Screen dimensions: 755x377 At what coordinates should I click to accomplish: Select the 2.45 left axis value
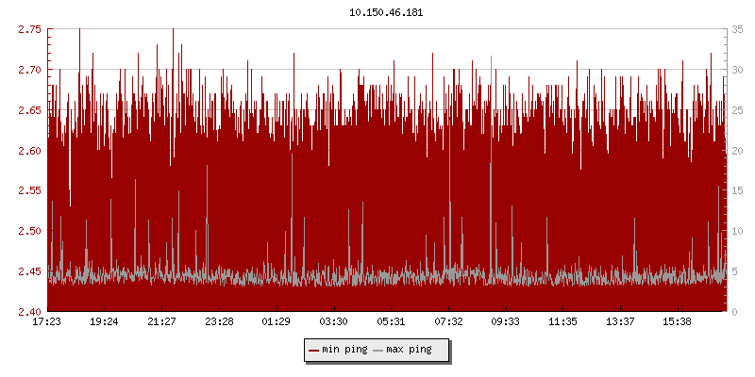tap(29, 271)
